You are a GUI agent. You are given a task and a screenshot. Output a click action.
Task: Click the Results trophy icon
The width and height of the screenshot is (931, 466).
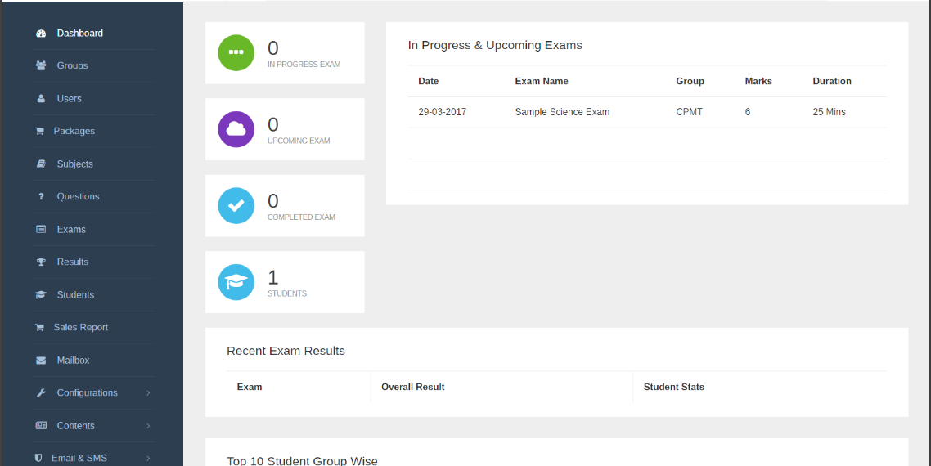[41, 262]
